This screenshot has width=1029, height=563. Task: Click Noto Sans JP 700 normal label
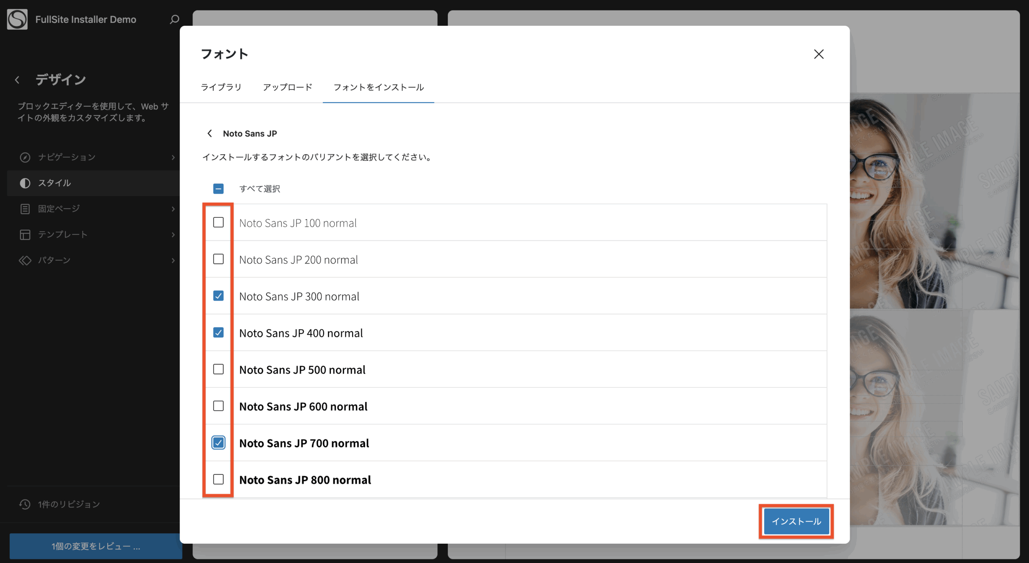304,443
